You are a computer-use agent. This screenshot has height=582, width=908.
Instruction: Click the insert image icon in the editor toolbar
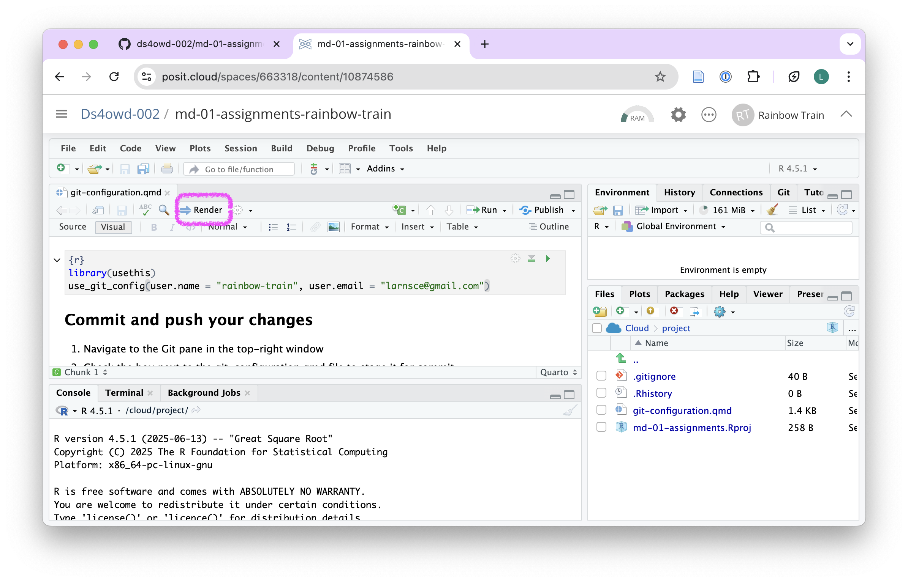pyautogui.click(x=333, y=227)
